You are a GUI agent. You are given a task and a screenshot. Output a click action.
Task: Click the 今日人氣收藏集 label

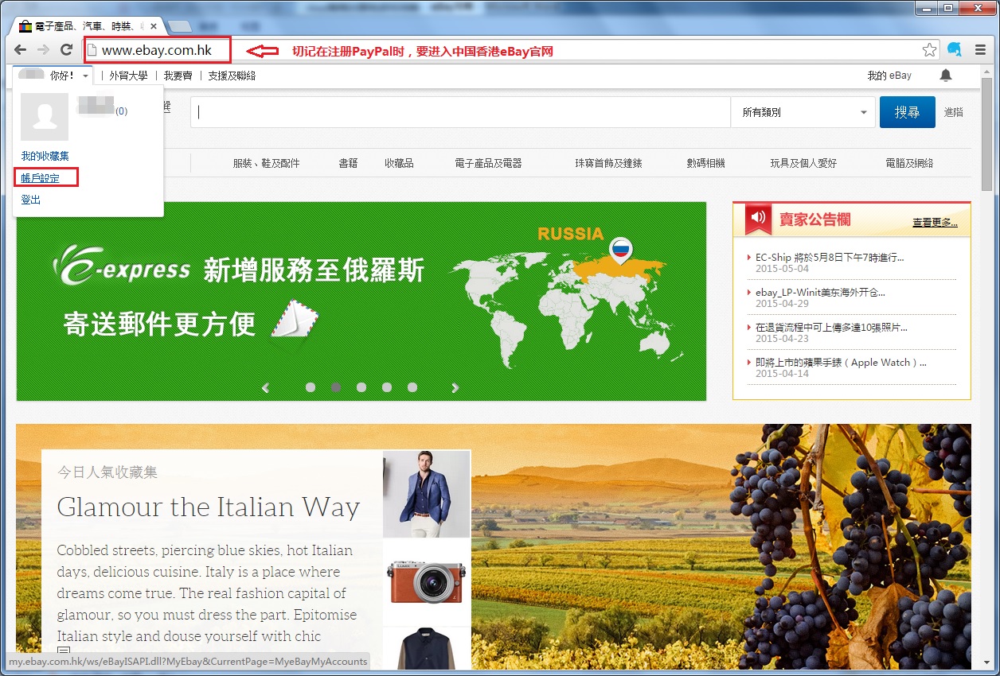click(x=107, y=472)
